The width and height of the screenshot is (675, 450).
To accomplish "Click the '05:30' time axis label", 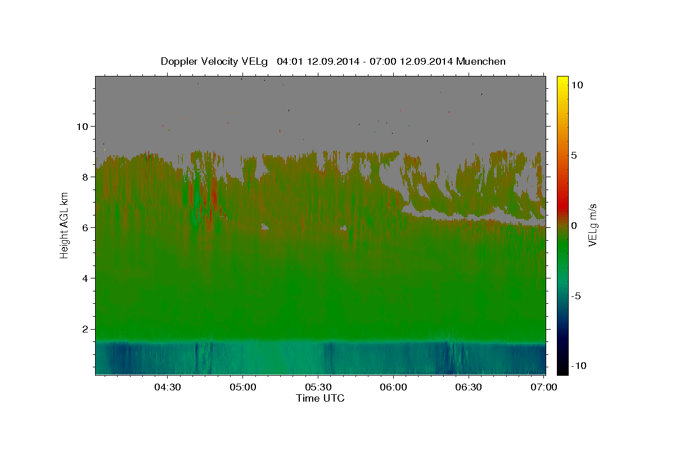I will click(x=318, y=387).
